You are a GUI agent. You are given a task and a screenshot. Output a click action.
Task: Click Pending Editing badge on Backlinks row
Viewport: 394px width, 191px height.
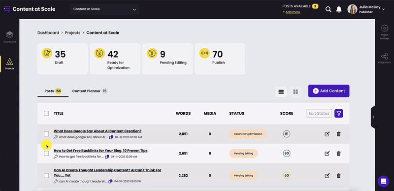point(243,153)
